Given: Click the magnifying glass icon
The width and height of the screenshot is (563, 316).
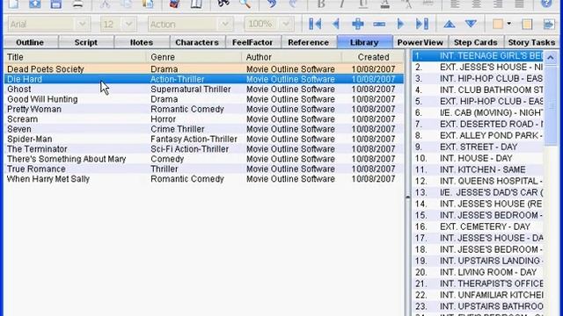Looking at the screenshot, I should (245, 4).
